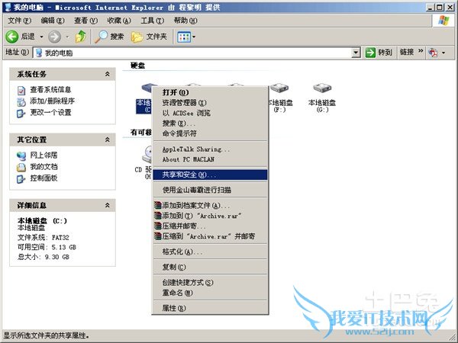The height and width of the screenshot is (343, 458).
Task: Open Control Panel (控制面板) link
Action: [x=44, y=178]
